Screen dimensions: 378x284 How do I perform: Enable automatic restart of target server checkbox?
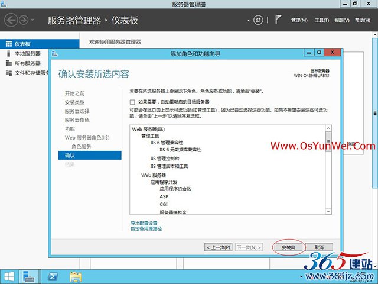tap(132, 102)
